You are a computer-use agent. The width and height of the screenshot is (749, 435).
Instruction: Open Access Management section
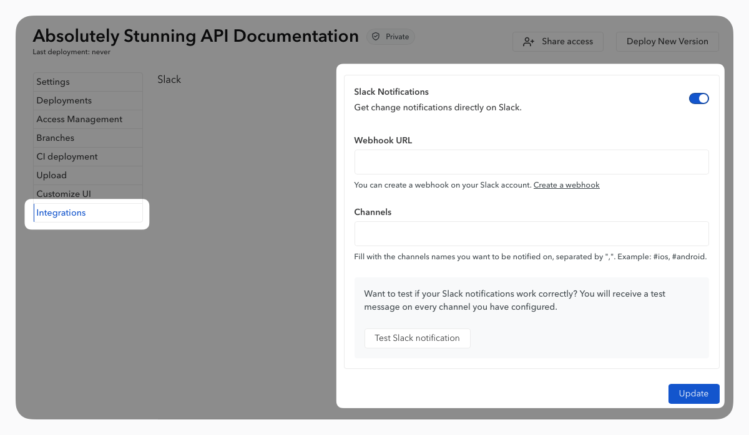click(x=79, y=119)
